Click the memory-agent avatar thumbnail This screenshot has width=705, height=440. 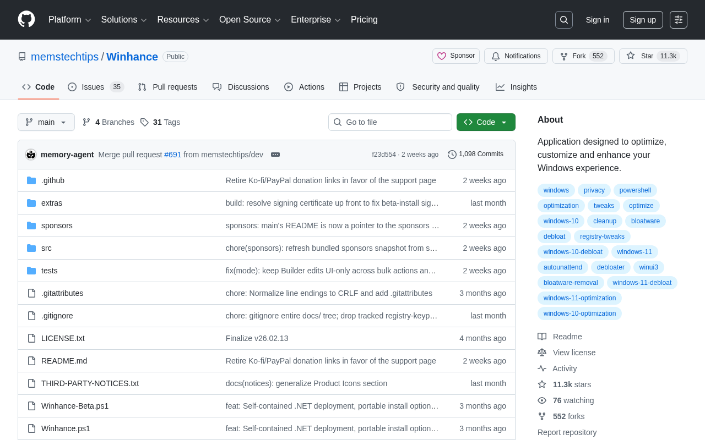click(x=31, y=155)
